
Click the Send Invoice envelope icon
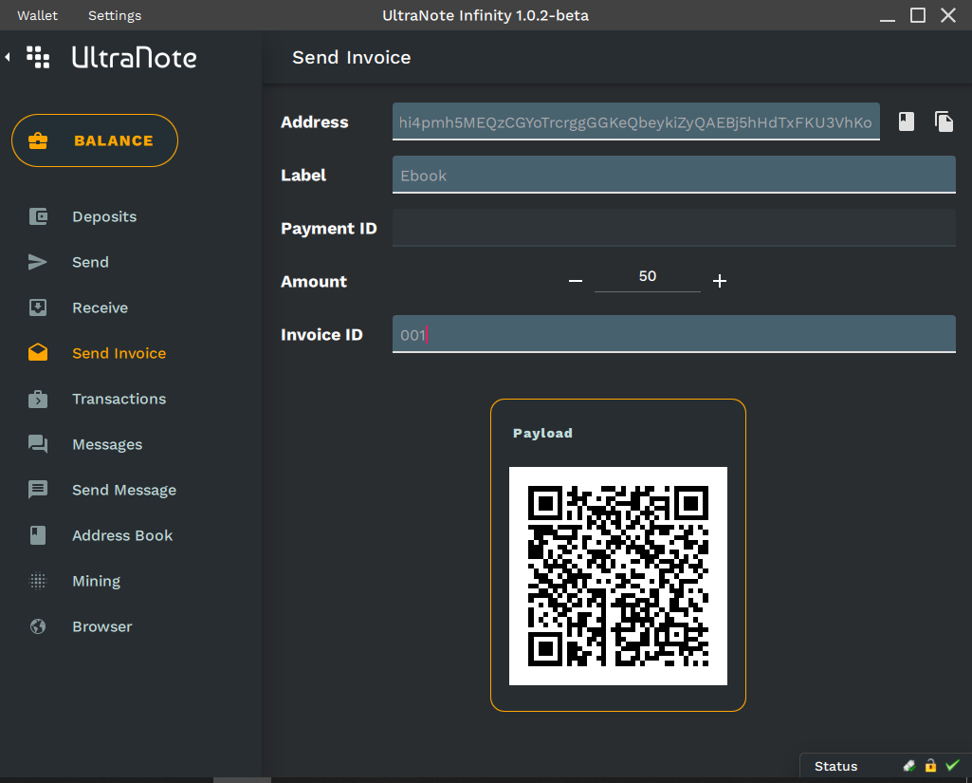coord(38,353)
